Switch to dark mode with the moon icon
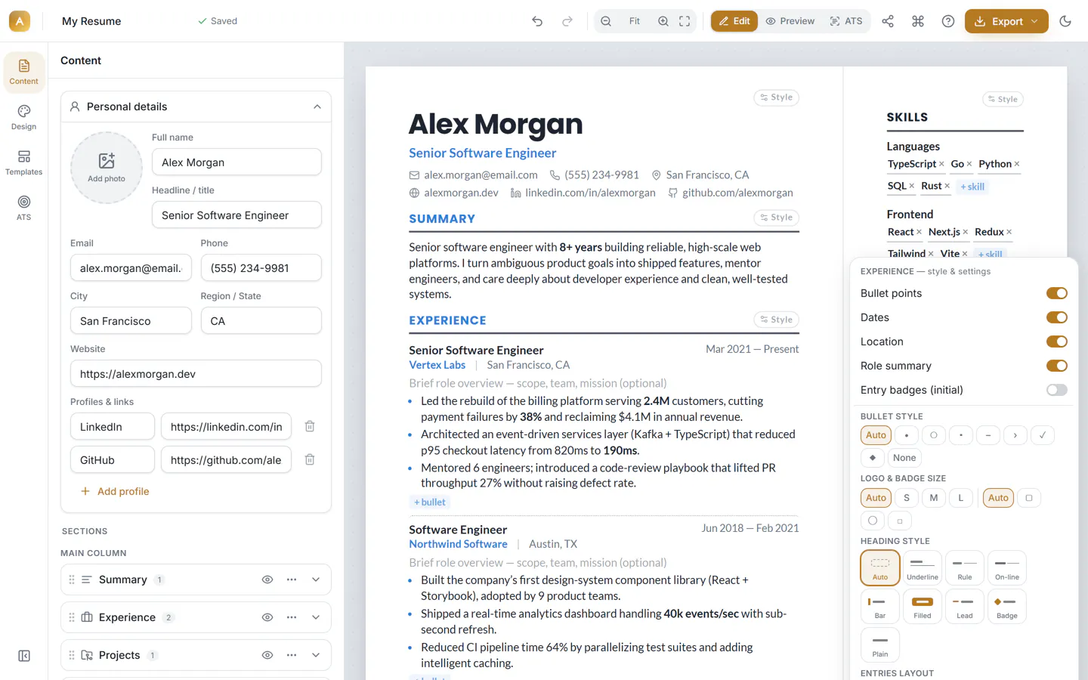Viewport: 1088px width, 680px height. 1065,21
